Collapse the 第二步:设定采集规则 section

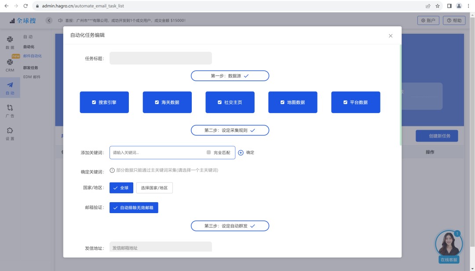click(230, 130)
